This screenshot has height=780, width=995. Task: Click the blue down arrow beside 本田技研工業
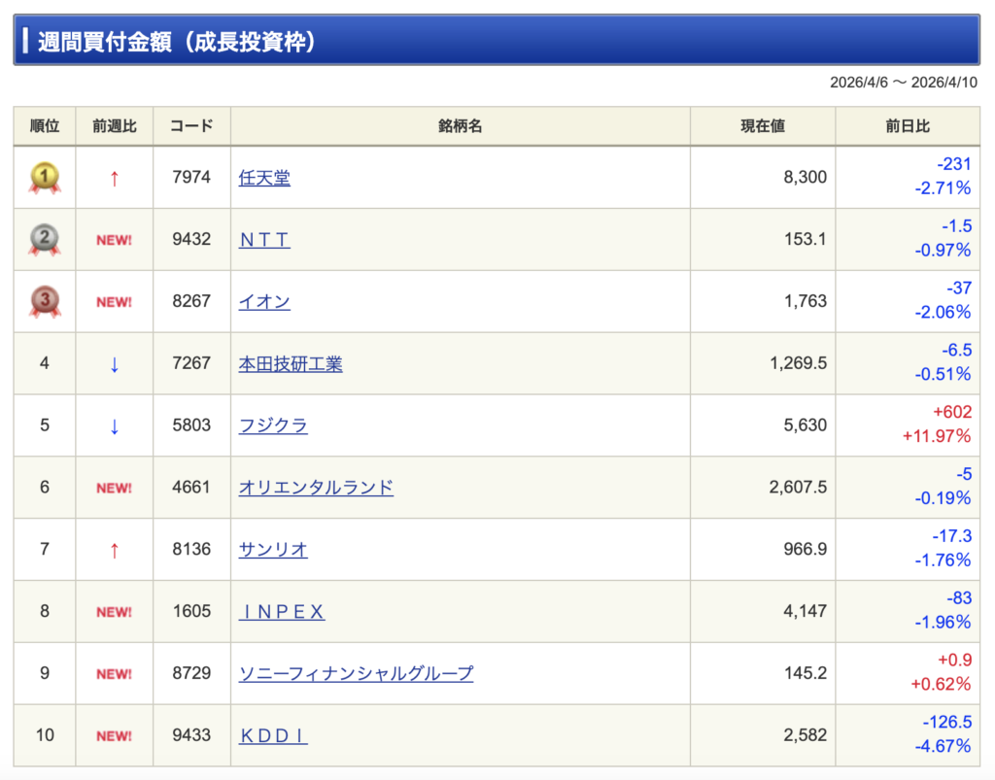pyautogui.click(x=114, y=364)
